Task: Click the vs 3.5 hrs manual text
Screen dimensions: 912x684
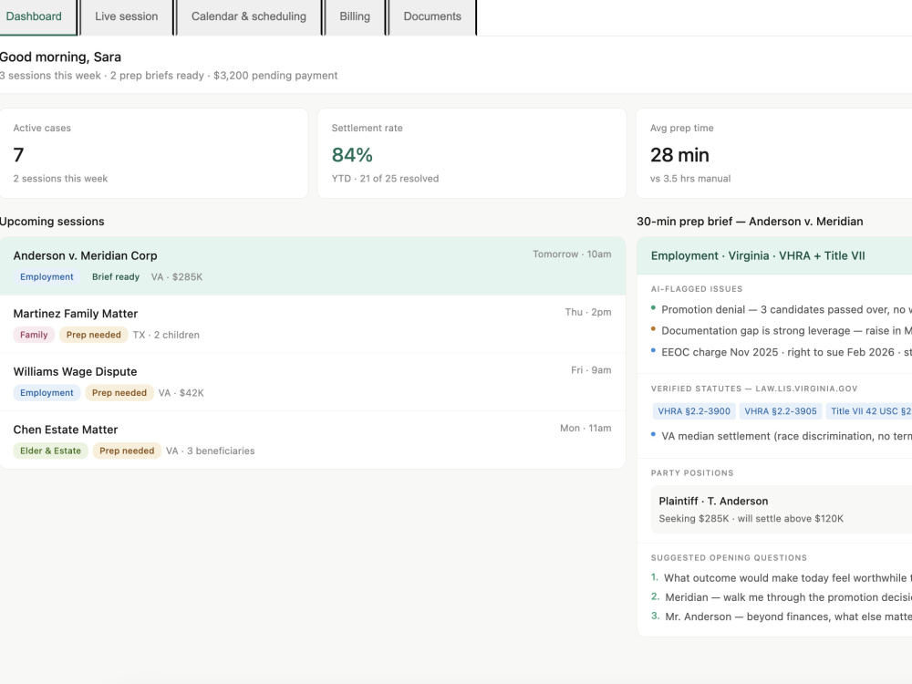Action: click(690, 179)
